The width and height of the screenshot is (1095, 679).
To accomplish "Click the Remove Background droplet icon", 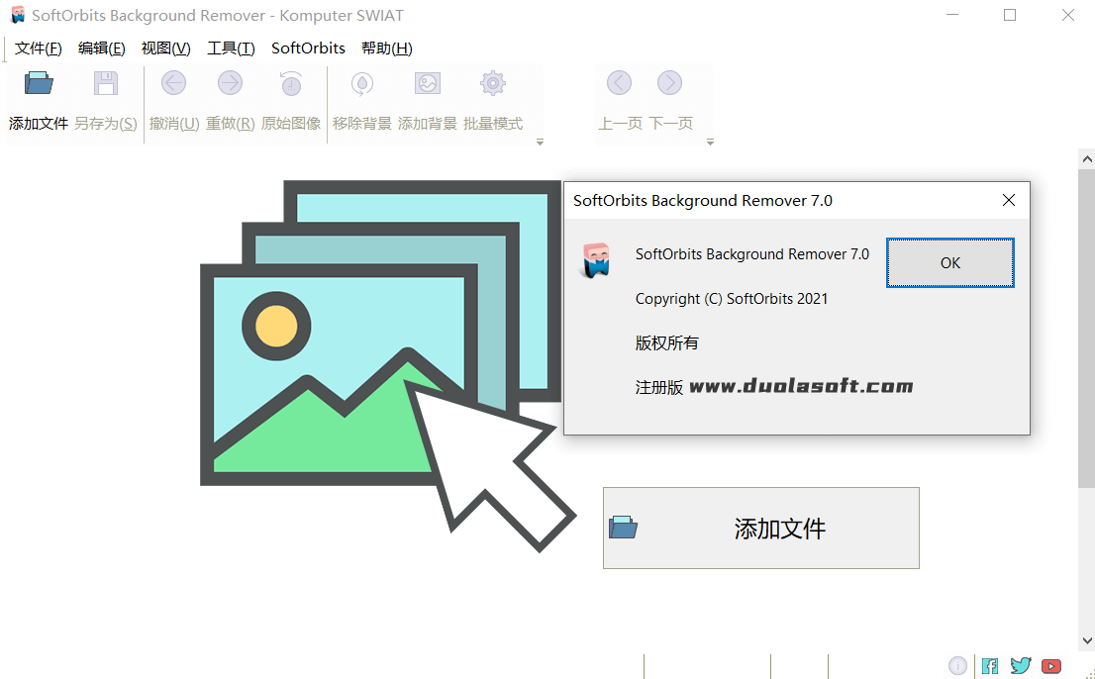I will pos(361,83).
